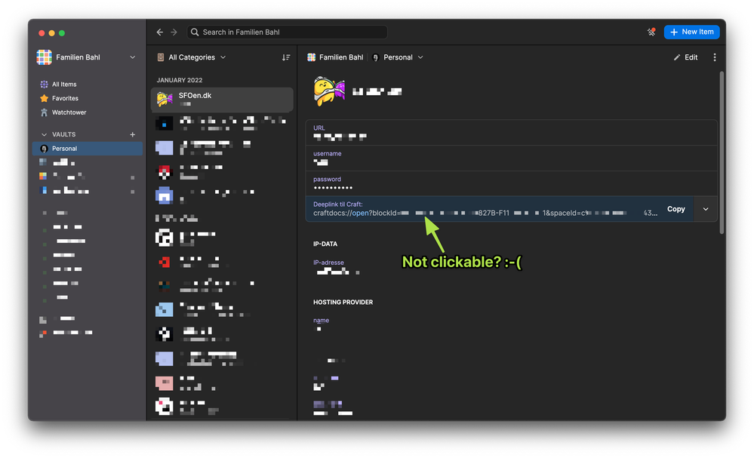Image resolution: width=754 pixels, height=458 pixels.
Task: Open the All Categories filter dropdown
Action: pos(191,57)
